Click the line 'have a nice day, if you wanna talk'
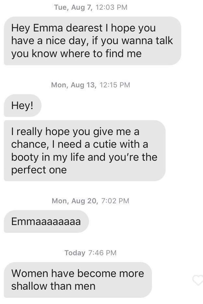 click(92, 41)
